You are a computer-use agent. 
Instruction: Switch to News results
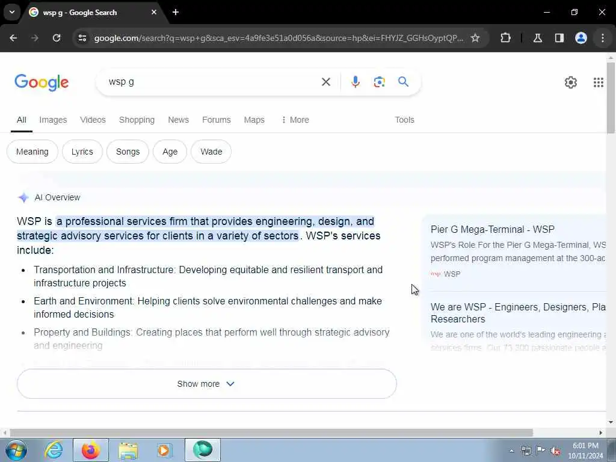click(178, 120)
